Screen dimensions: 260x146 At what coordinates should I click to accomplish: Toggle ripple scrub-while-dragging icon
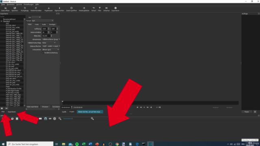(x=50, y=118)
